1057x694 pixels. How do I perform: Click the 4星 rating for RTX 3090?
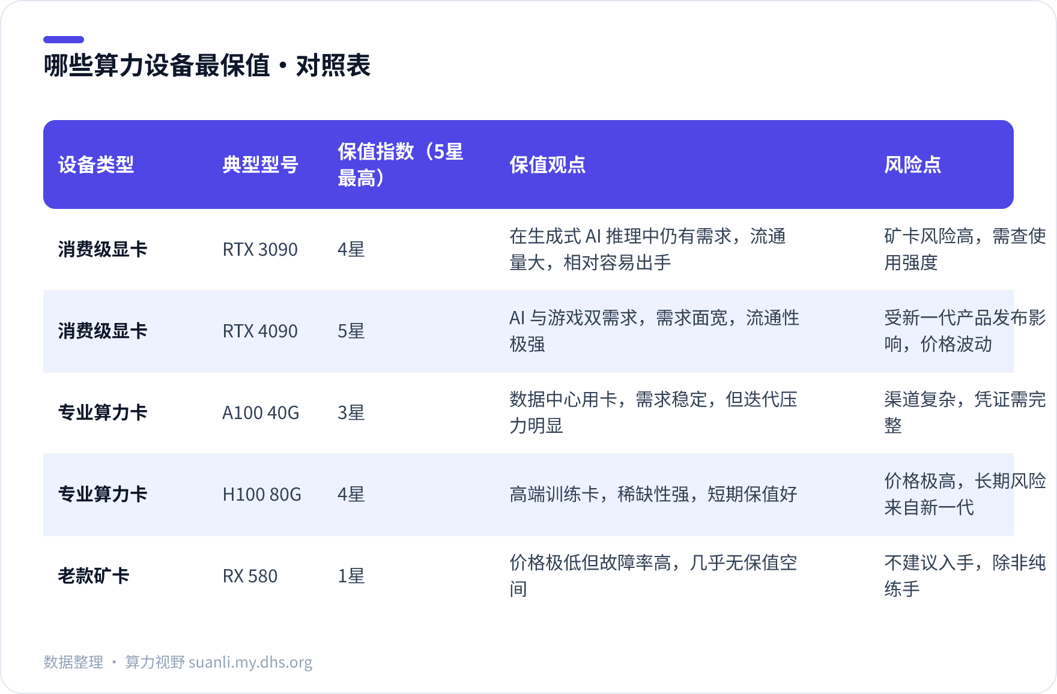tap(351, 250)
